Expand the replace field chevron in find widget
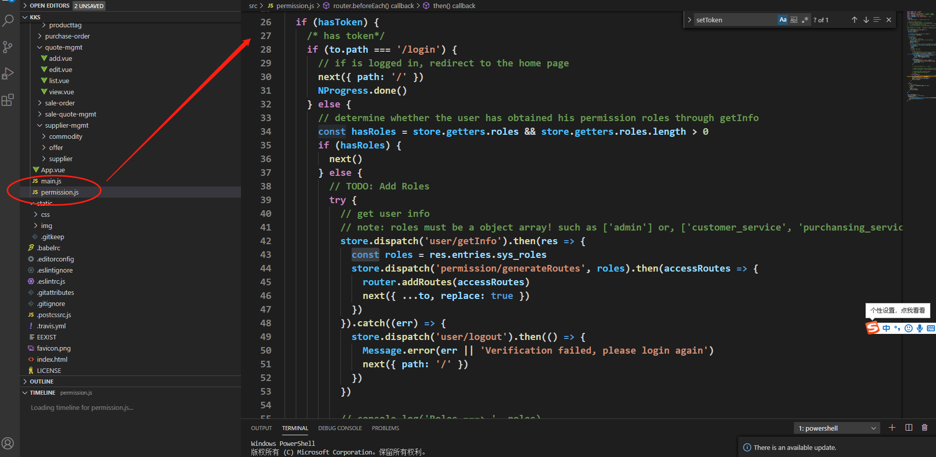 point(689,20)
